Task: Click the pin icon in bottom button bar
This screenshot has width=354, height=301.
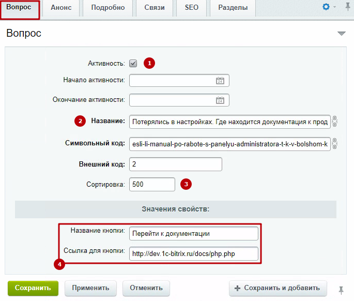Action: pyautogui.click(x=341, y=290)
